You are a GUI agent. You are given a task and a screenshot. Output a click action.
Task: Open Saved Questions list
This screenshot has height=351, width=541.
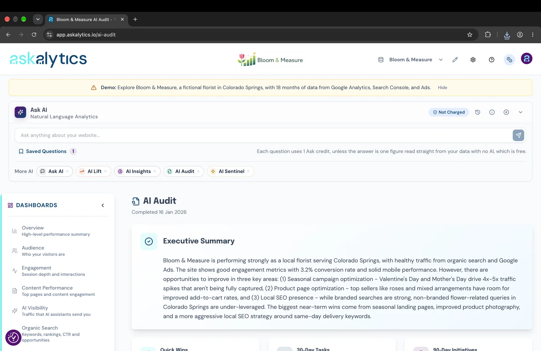pos(47,151)
